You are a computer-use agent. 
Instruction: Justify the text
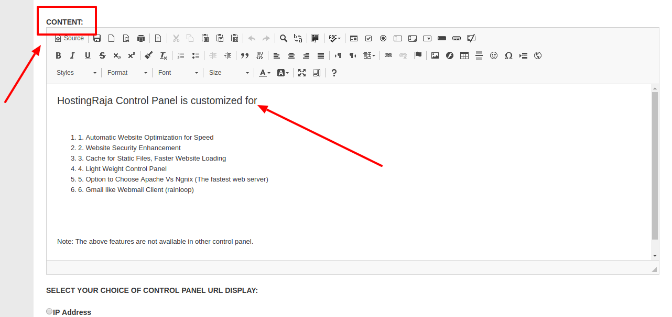pos(321,55)
